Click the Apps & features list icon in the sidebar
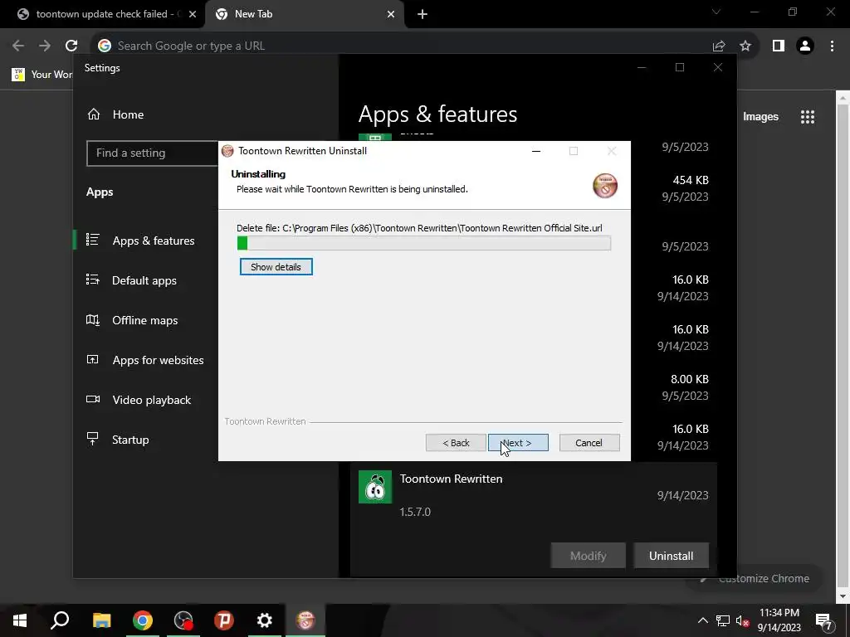The width and height of the screenshot is (850, 637). click(x=93, y=240)
